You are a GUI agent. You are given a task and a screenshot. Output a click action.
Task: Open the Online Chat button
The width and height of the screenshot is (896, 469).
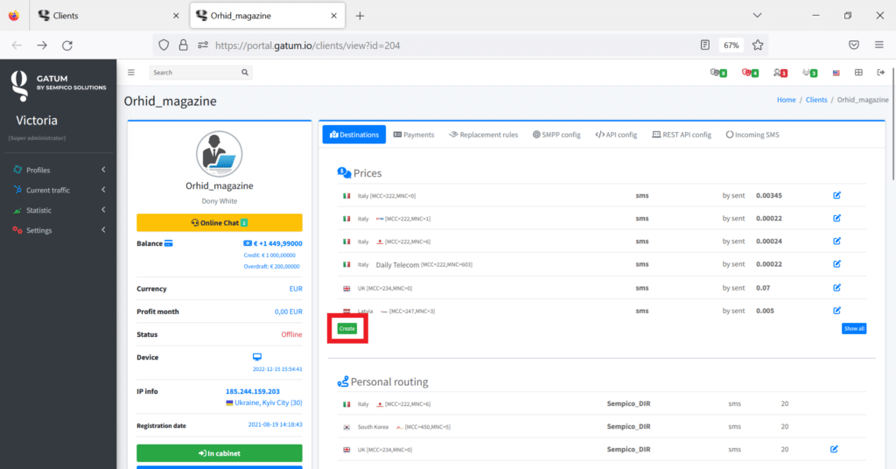click(x=220, y=223)
